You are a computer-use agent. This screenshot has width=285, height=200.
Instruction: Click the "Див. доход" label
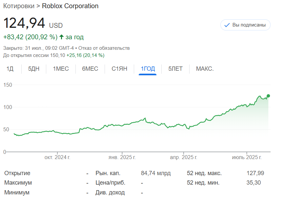tap(110, 192)
